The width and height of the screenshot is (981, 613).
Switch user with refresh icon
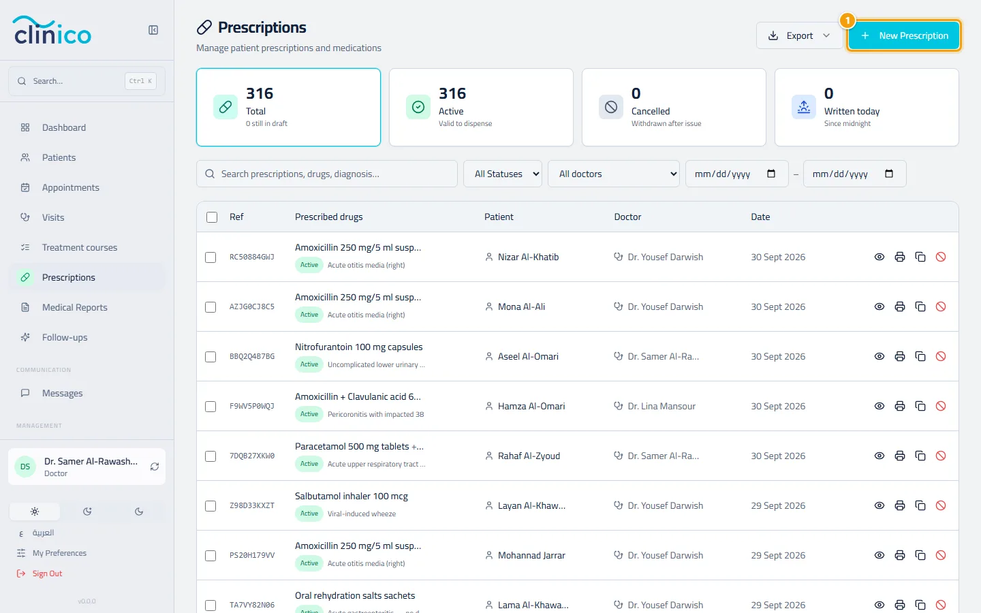(x=155, y=467)
